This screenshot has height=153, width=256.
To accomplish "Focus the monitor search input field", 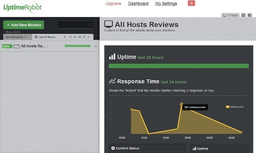I will pos(76,25).
